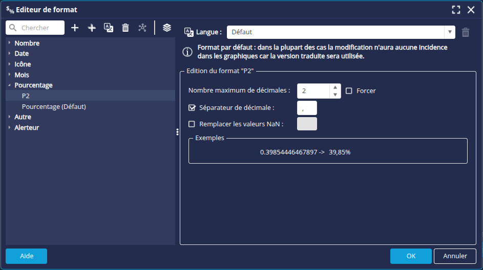Click the network nodes icon in the toolbar
This screenshot has height=270, width=483.
coord(142,28)
